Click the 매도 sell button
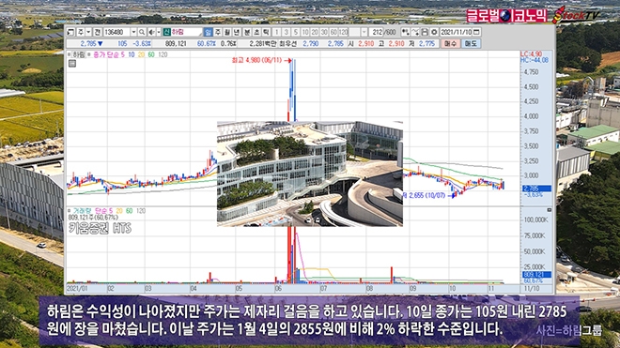The image size is (620, 348). click(471, 43)
